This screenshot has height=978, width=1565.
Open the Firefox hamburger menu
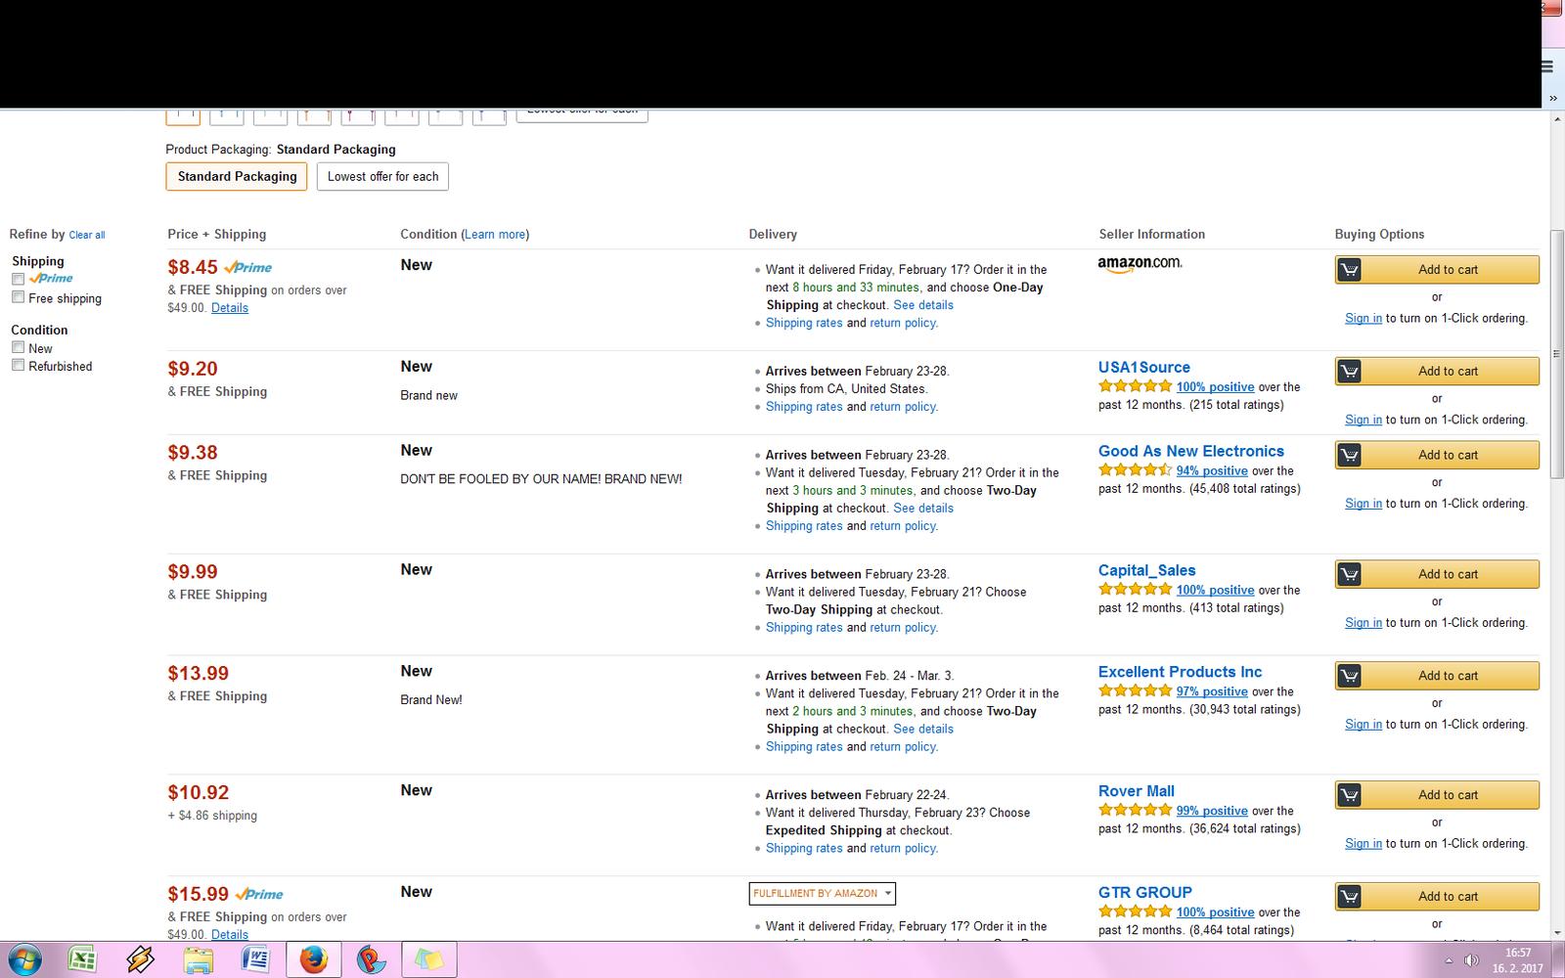1546,67
